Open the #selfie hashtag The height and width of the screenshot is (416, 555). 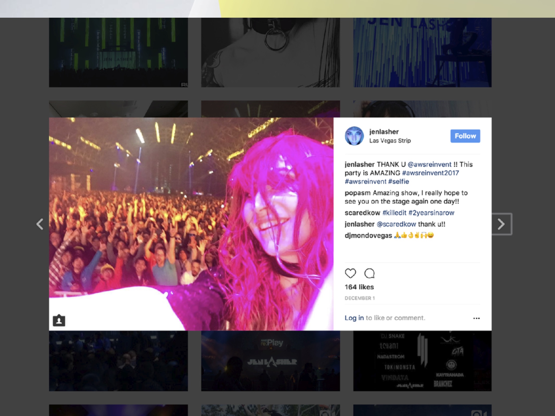tap(399, 181)
